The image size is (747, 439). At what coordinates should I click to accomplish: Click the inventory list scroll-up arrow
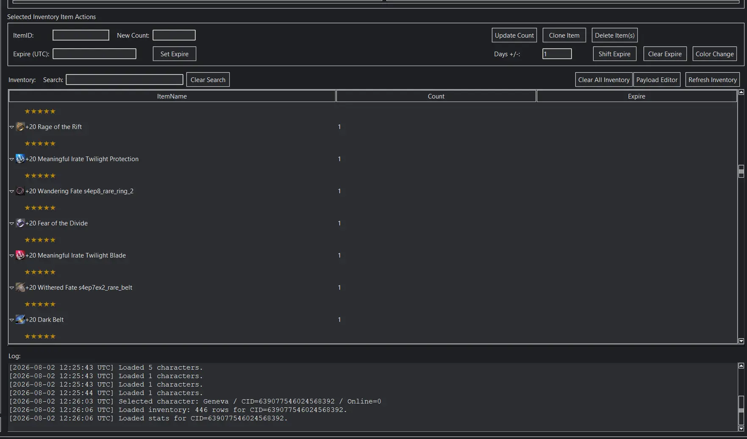741,92
